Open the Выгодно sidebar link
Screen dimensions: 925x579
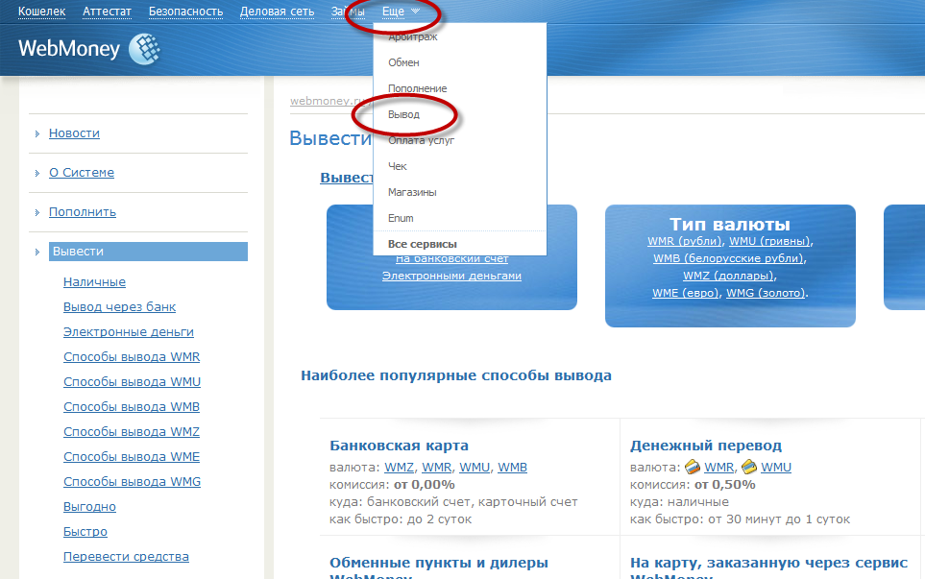89,507
